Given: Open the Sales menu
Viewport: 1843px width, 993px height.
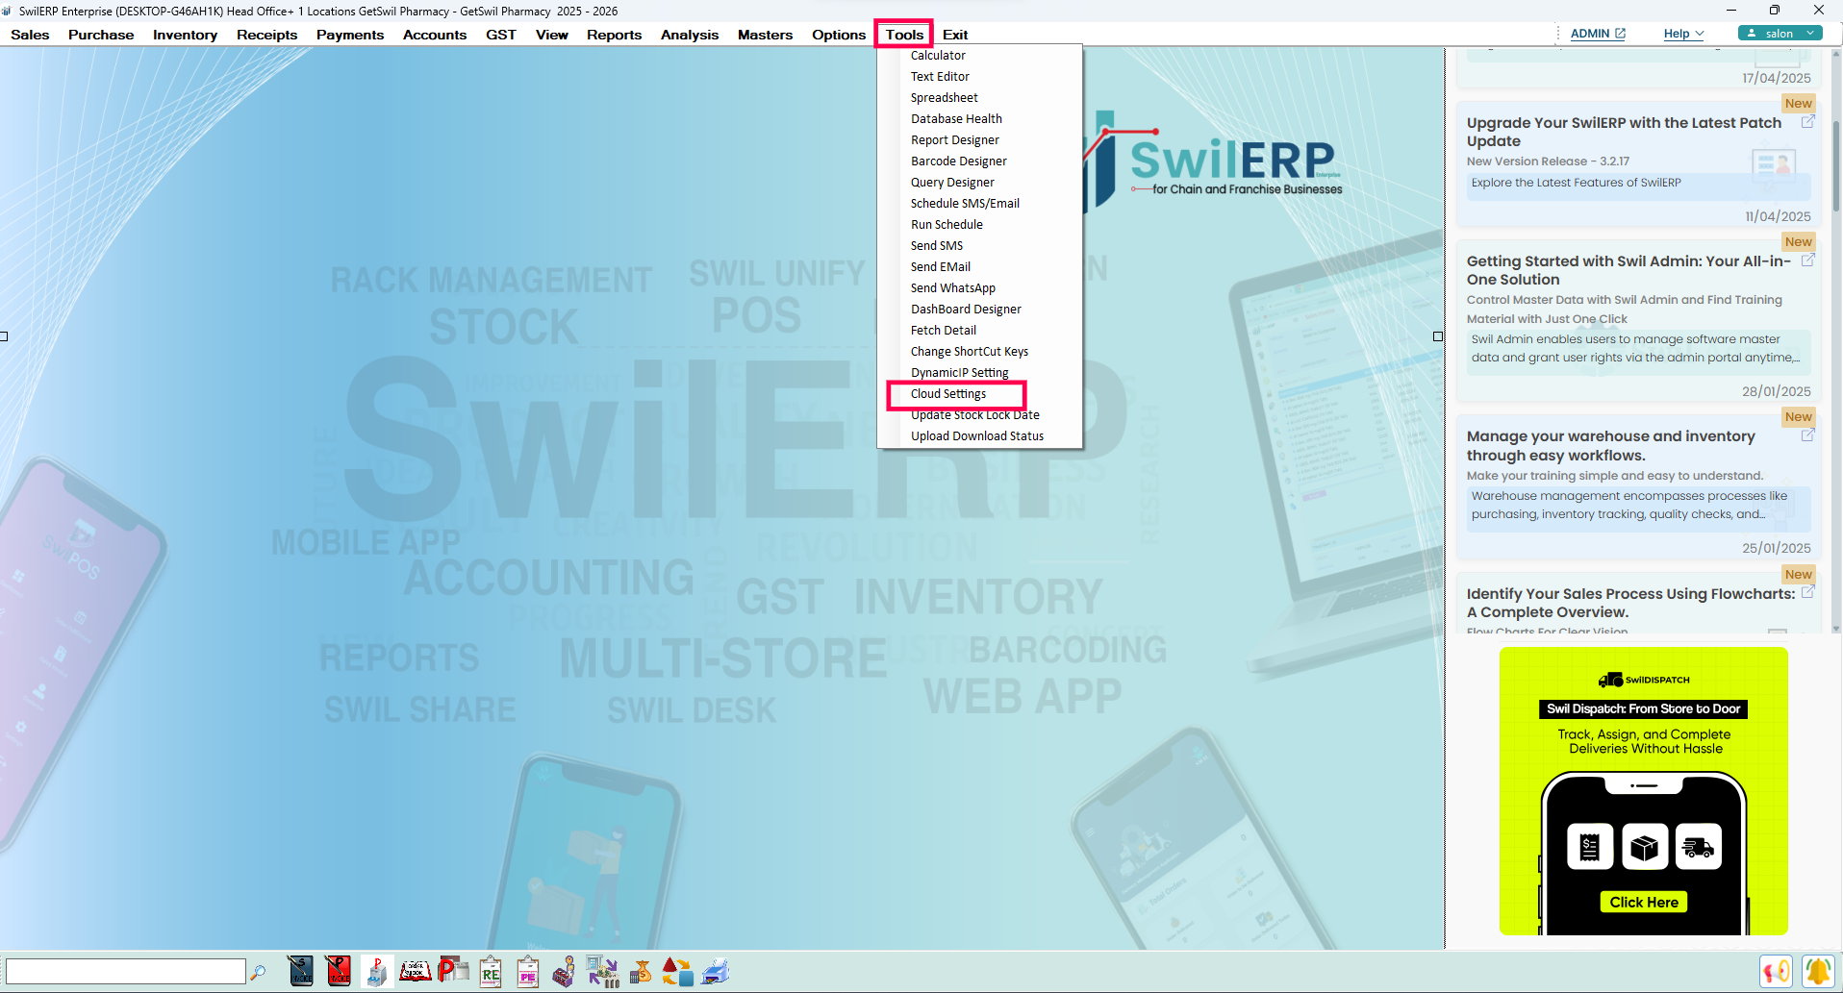Looking at the screenshot, I should coord(30,35).
